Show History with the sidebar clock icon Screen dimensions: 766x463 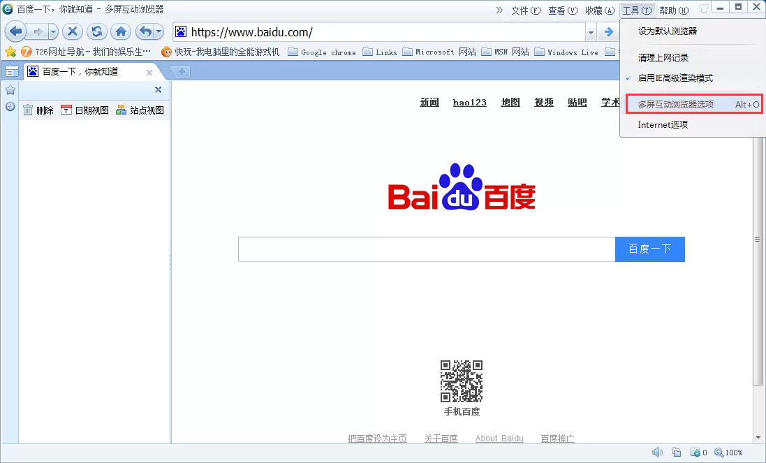10,106
